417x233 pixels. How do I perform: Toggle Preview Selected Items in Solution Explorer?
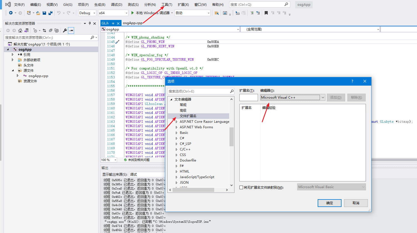point(70,30)
